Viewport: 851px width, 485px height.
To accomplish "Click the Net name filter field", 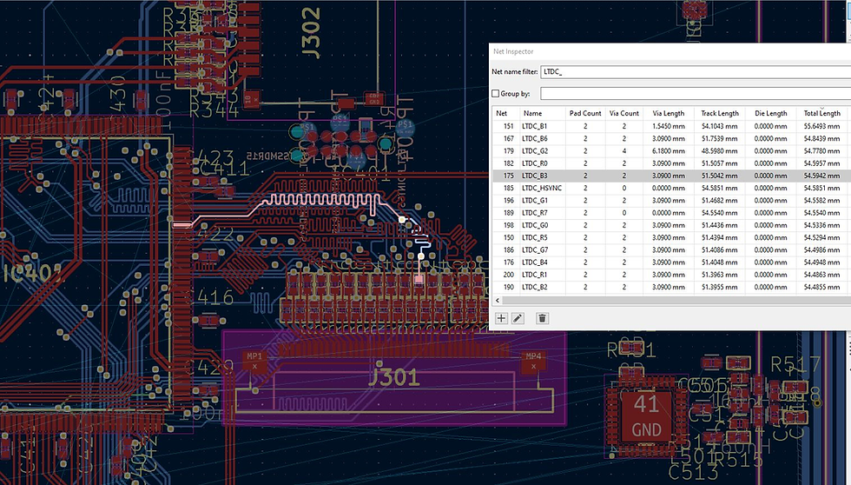I will [x=696, y=71].
